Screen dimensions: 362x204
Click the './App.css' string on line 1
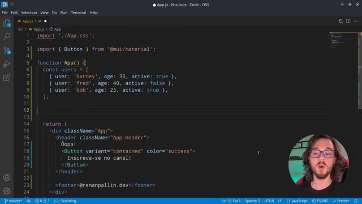75,36
